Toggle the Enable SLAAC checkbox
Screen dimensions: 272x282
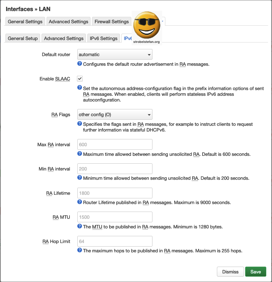(x=80, y=79)
